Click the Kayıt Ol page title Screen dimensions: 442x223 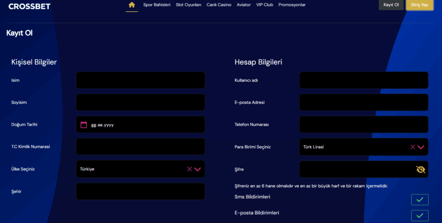19,33
